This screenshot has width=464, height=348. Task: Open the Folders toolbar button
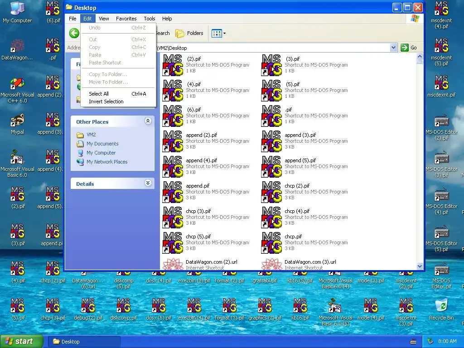pyautogui.click(x=189, y=33)
